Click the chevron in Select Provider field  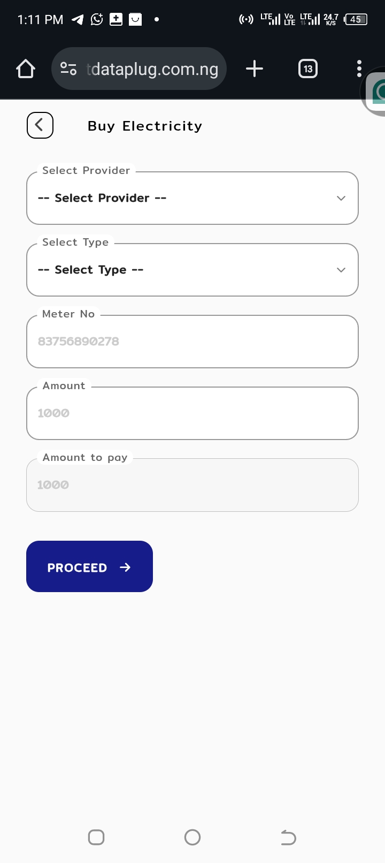pos(341,198)
